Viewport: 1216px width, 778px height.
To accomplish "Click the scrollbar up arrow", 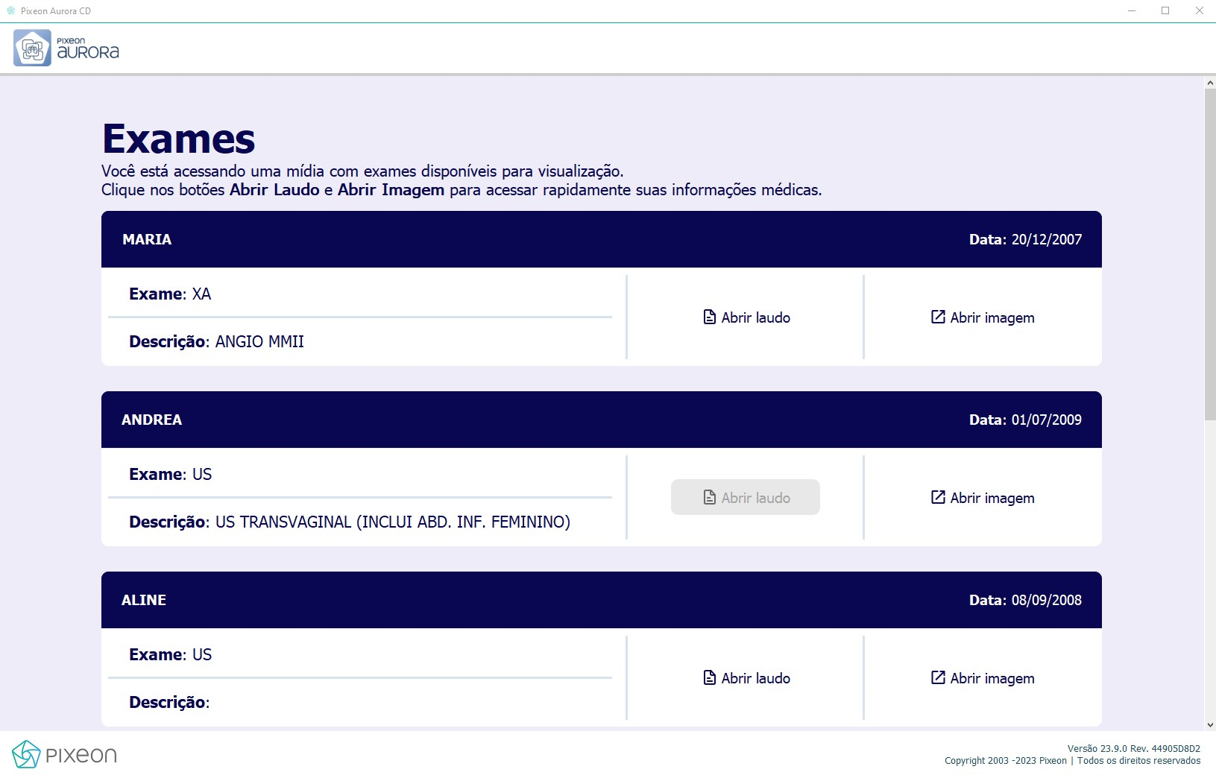I will pos(1210,83).
